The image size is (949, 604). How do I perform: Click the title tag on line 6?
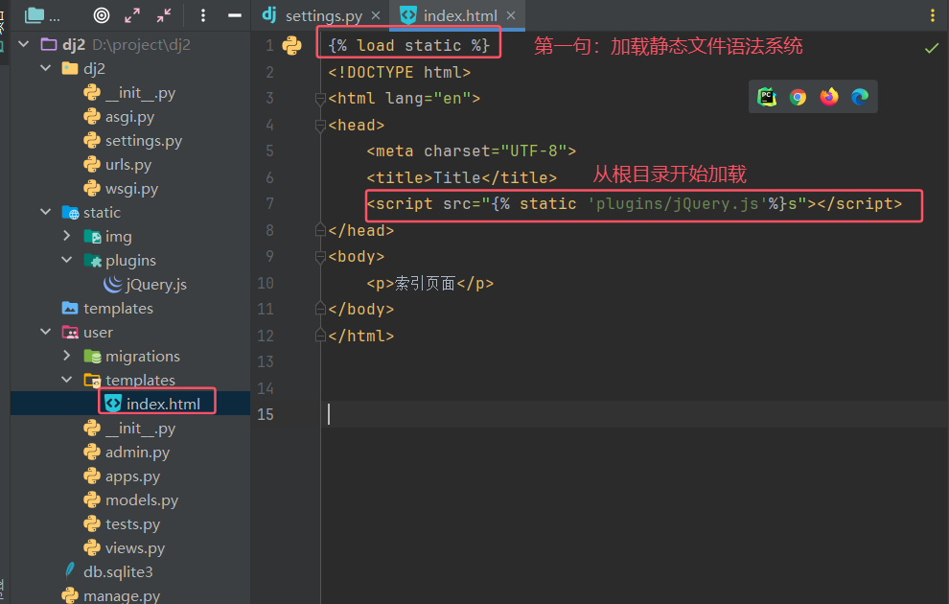point(461,177)
